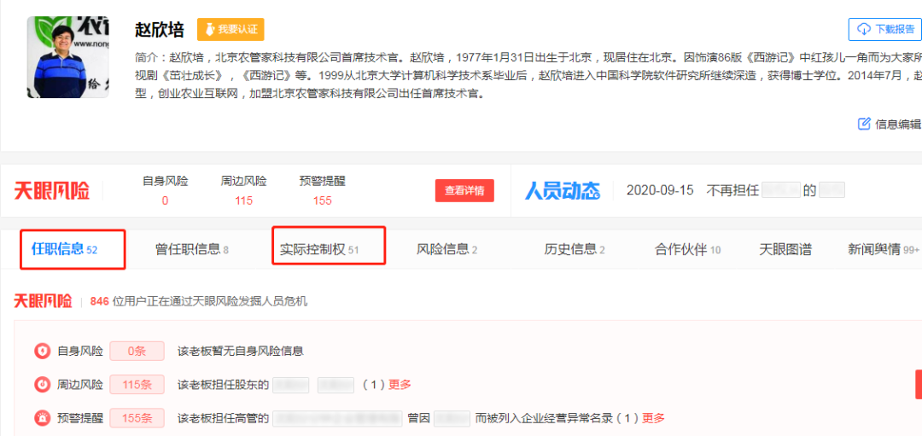The height and width of the screenshot is (436, 922).
Task: Open the 新闻舆情 tab
Action: click(884, 249)
